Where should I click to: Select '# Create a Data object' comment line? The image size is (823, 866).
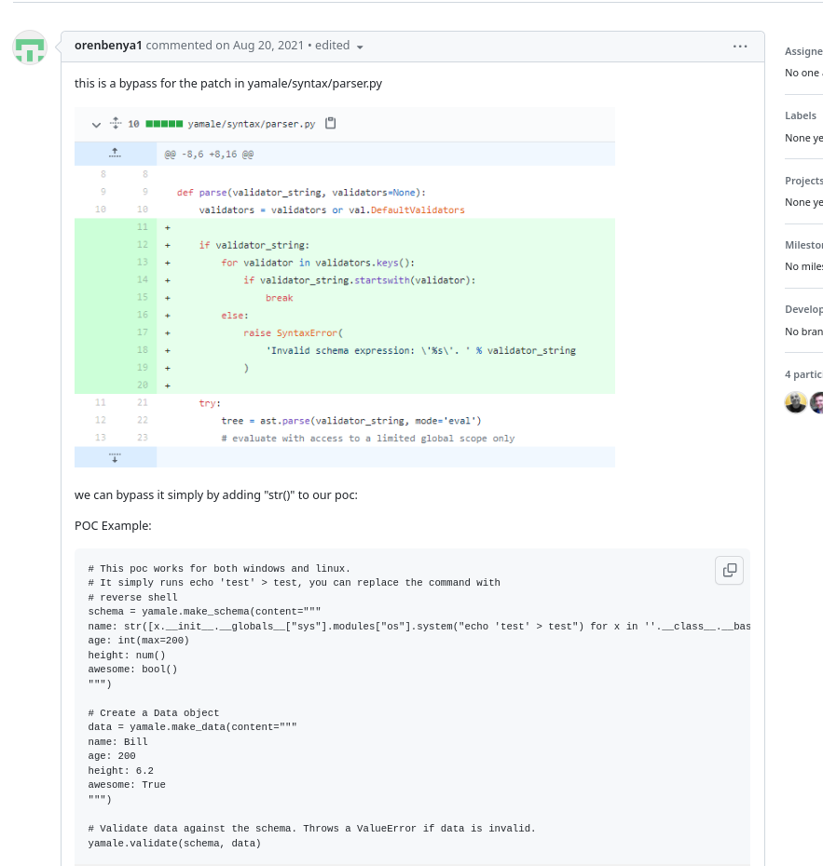[x=154, y=713]
